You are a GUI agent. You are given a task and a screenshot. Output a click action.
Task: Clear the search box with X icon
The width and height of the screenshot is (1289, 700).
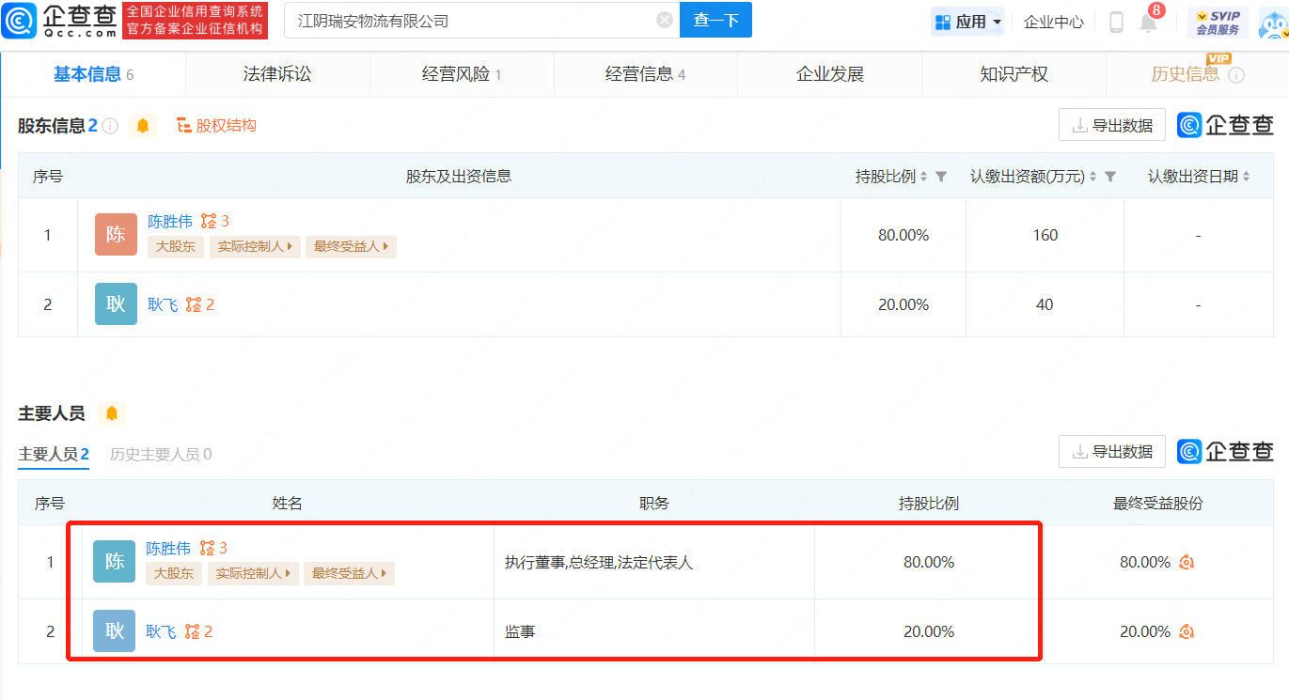(x=665, y=20)
